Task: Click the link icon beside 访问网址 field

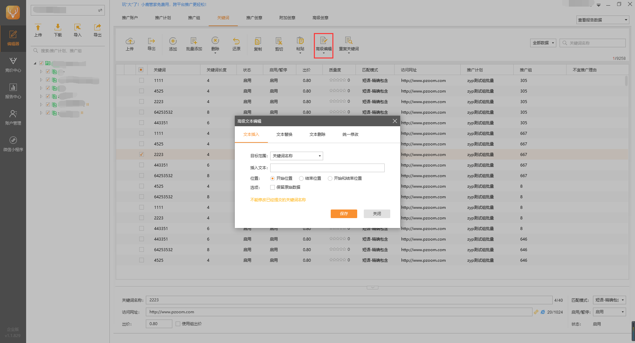Action: 536,312
